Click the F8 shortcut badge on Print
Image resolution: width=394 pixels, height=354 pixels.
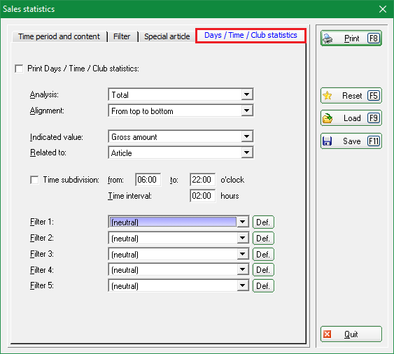pos(373,38)
